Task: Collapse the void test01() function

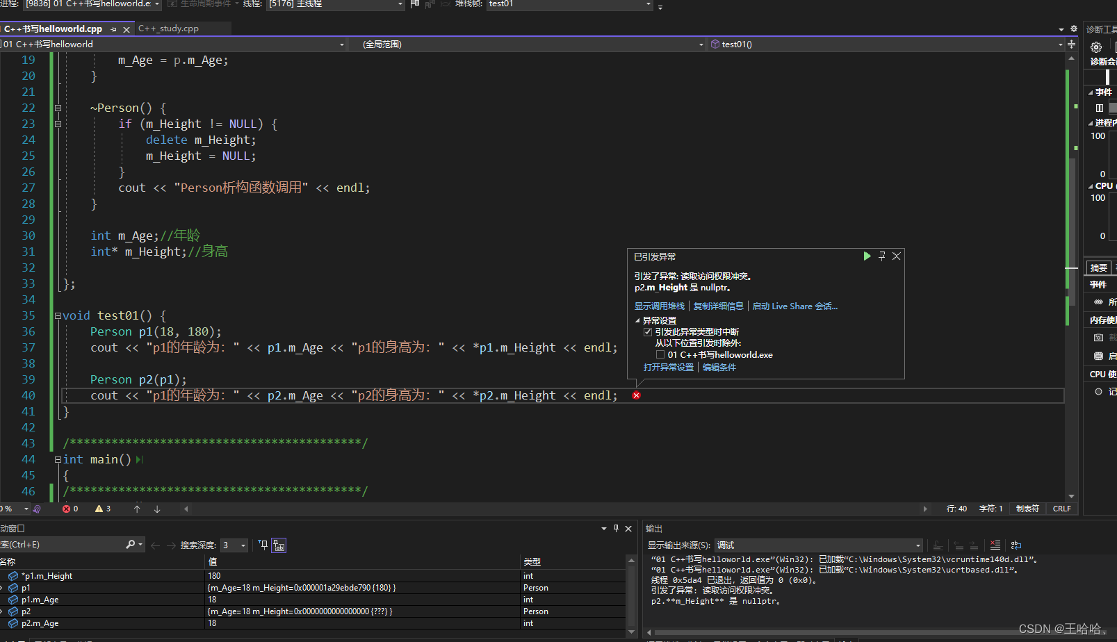Action: (x=58, y=315)
